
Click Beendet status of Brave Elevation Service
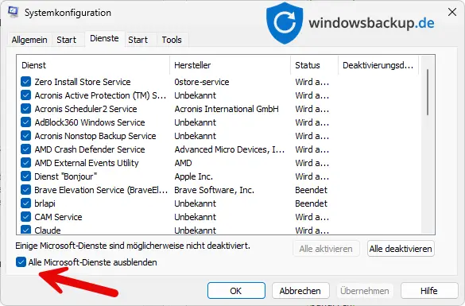click(311, 190)
